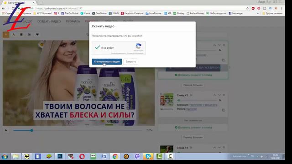The height and width of the screenshot is (164, 292).
Task: Open animation dropdown link for Слайд #2
Action: (x=203, y=105)
